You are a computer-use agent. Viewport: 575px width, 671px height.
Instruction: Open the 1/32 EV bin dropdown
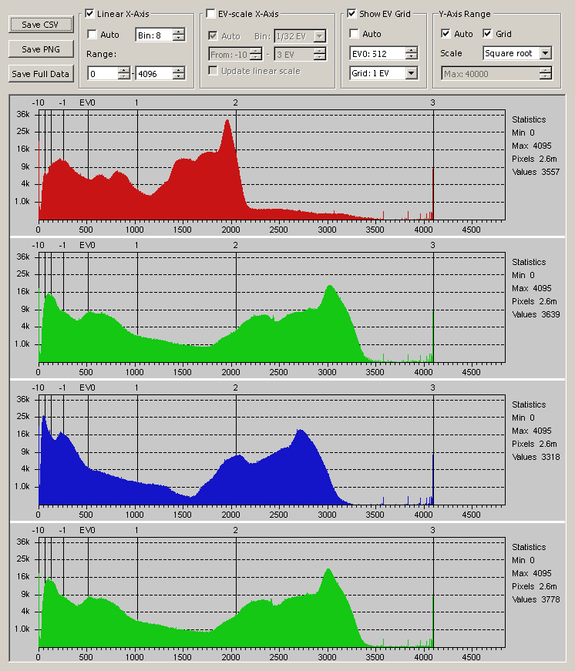pyautogui.click(x=319, y=36)
